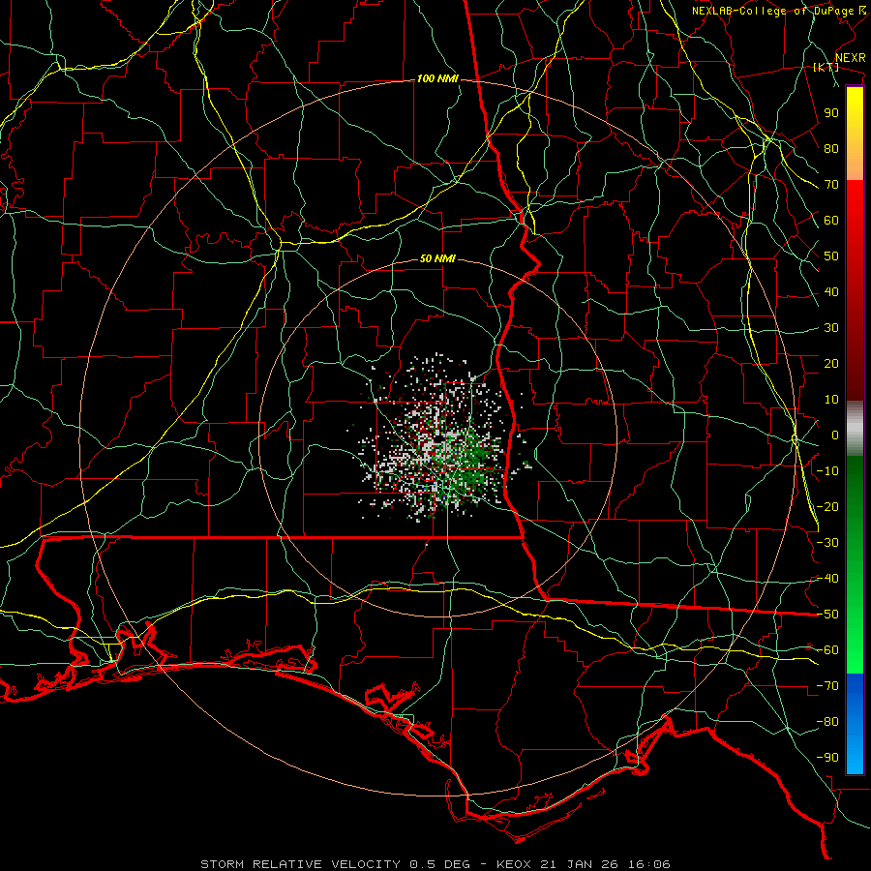Click the 30 value on velocity legend
Screen dimensions: 871x871
(x=831, y=328)
